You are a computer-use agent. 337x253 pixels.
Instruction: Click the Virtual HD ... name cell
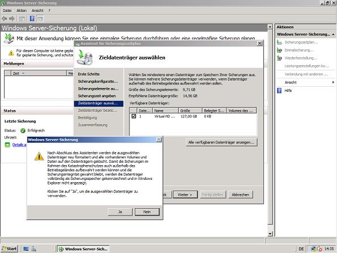pos(165,116)
